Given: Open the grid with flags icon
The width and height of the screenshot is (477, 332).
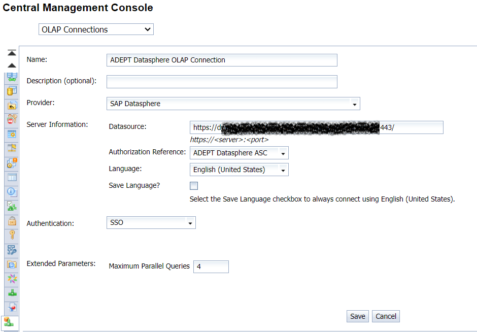Looking at the screenshot, I should click(x=12, y=148).
